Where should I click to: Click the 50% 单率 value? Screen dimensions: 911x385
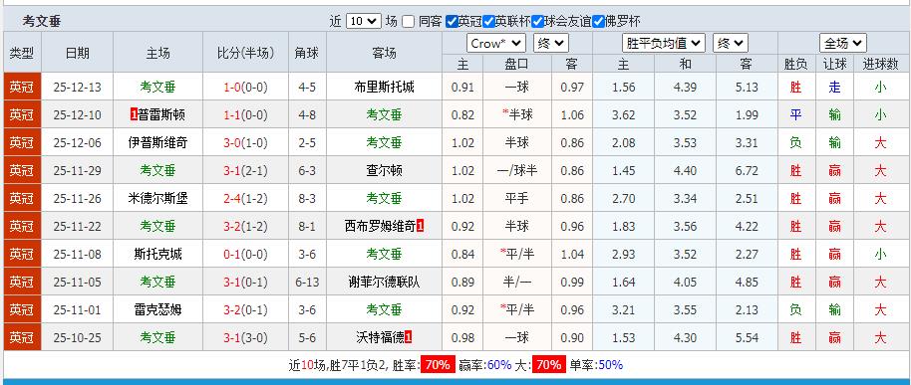pos(610,365)
